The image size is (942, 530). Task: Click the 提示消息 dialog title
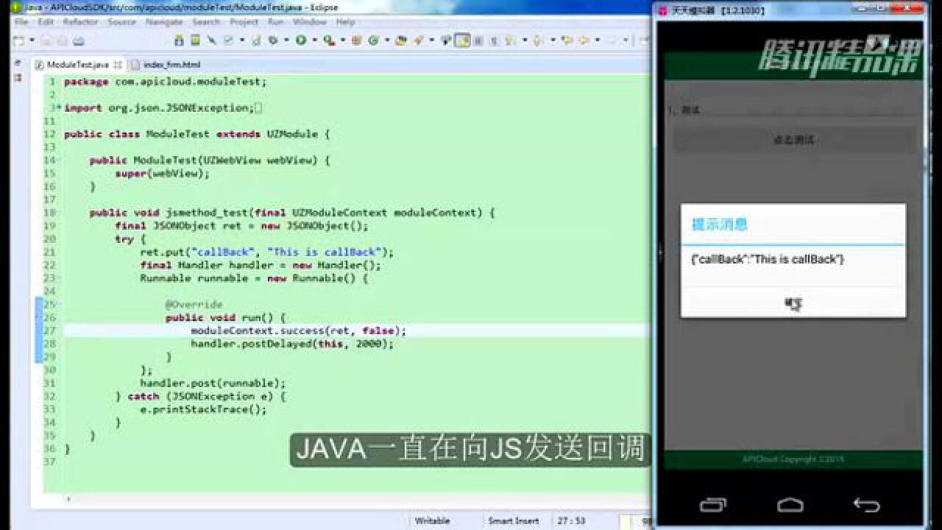(x=720, y=225)
